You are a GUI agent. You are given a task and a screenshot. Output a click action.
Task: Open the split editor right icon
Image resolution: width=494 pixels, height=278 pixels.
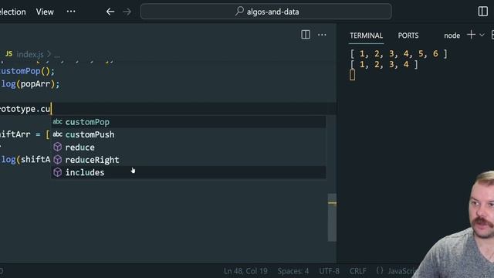click(x=306, y=35)
